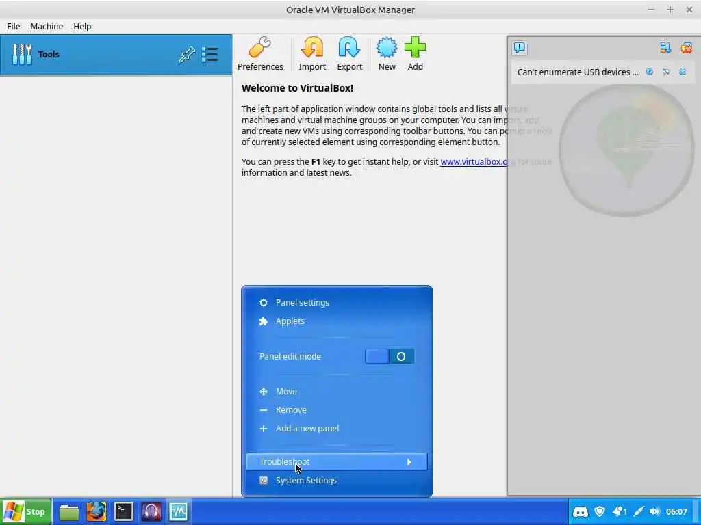Click the Discord tray icon
Image resolution: width=701 pixels, height=525 pixels.
(x=581, y=511)
